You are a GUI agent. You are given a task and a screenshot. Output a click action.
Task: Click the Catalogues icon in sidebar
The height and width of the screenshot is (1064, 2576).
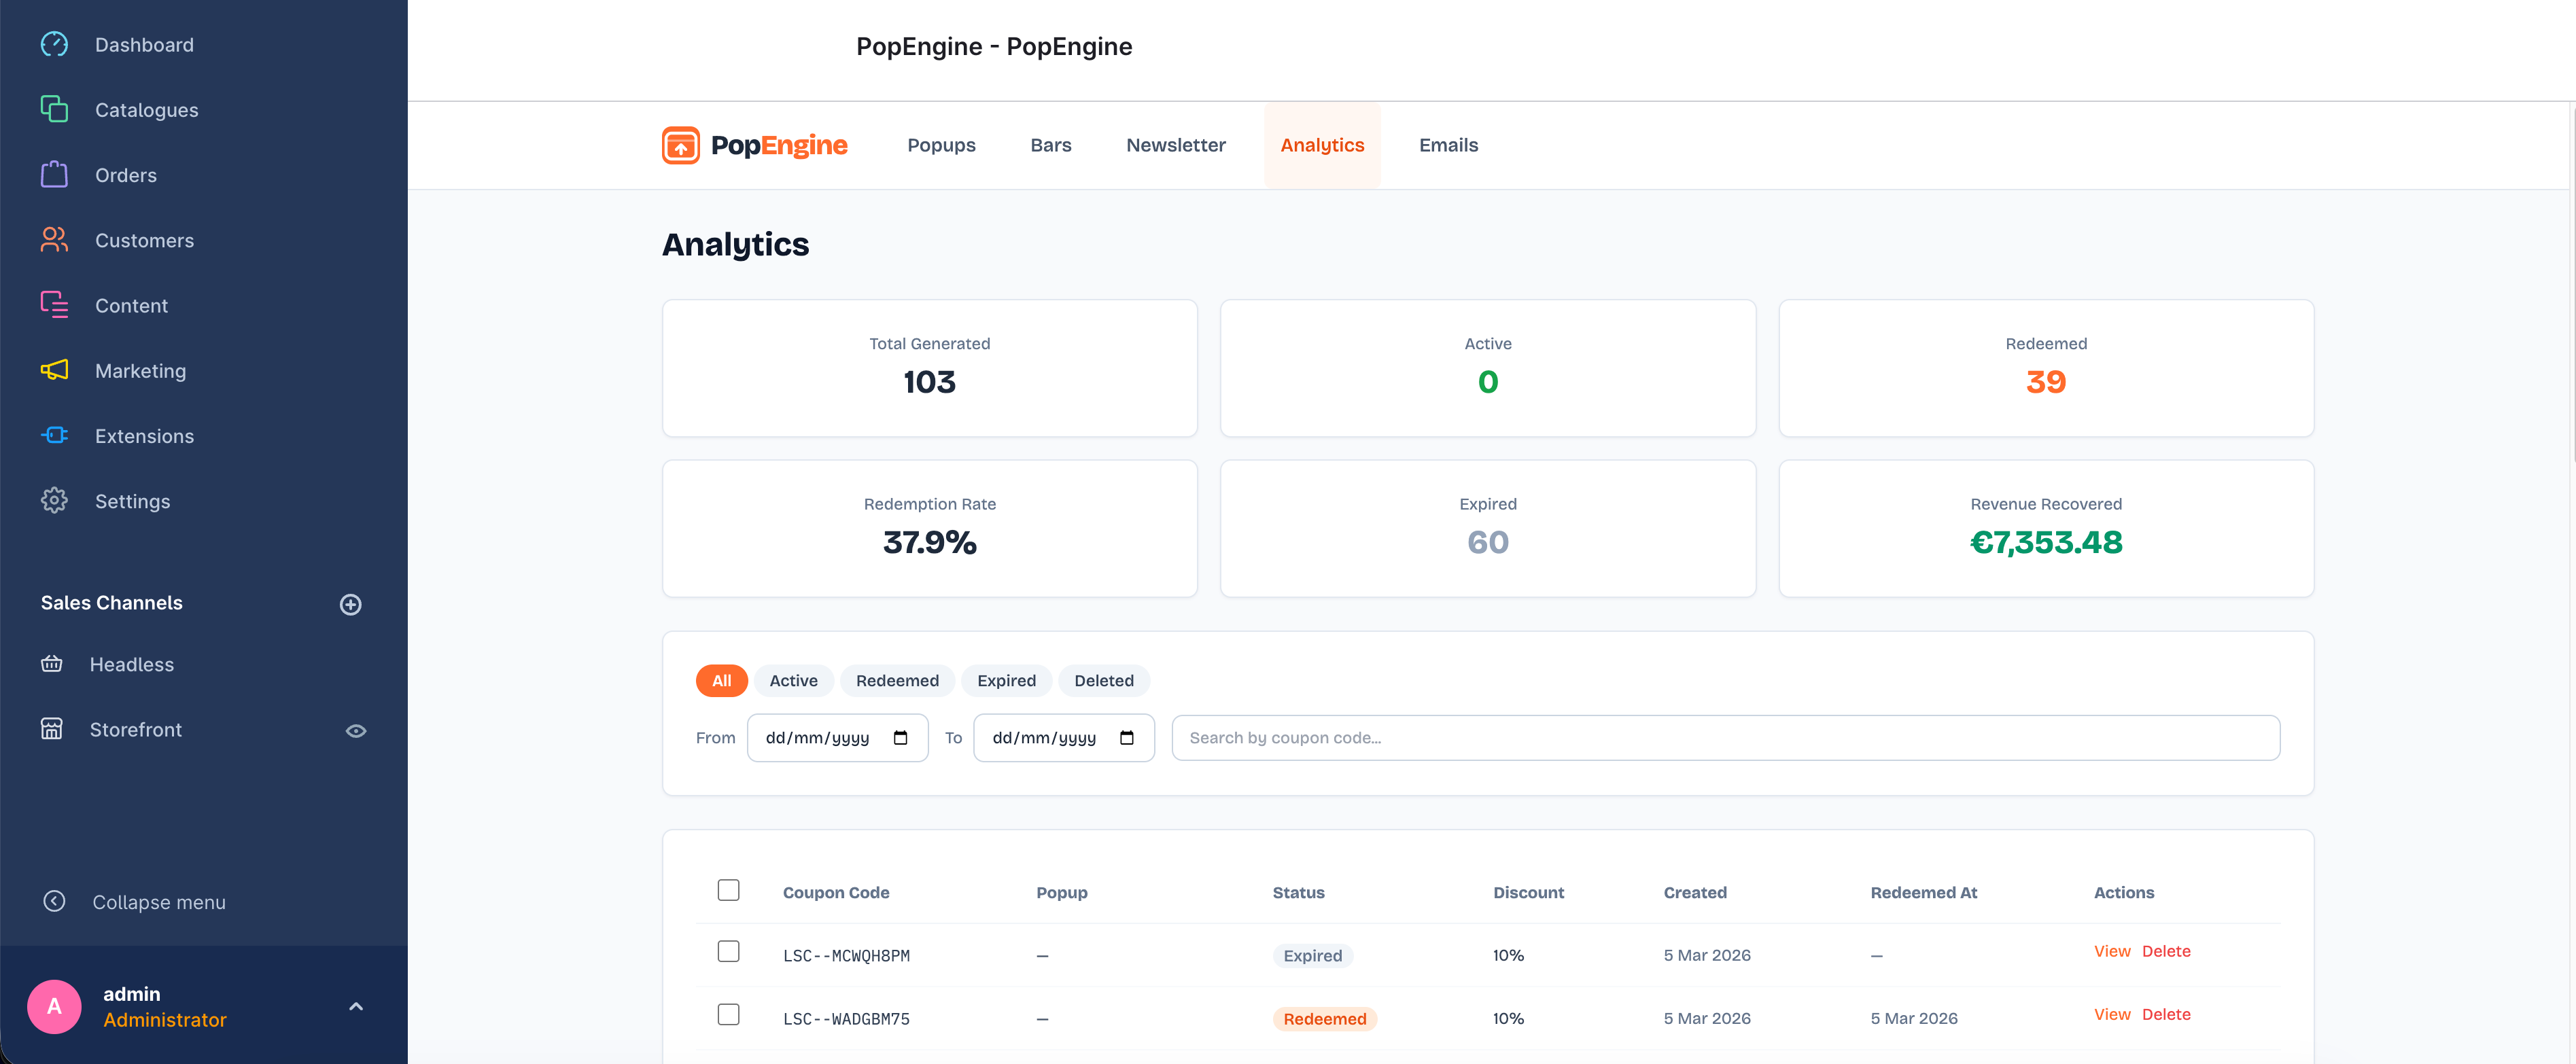[x=54, y=109]
